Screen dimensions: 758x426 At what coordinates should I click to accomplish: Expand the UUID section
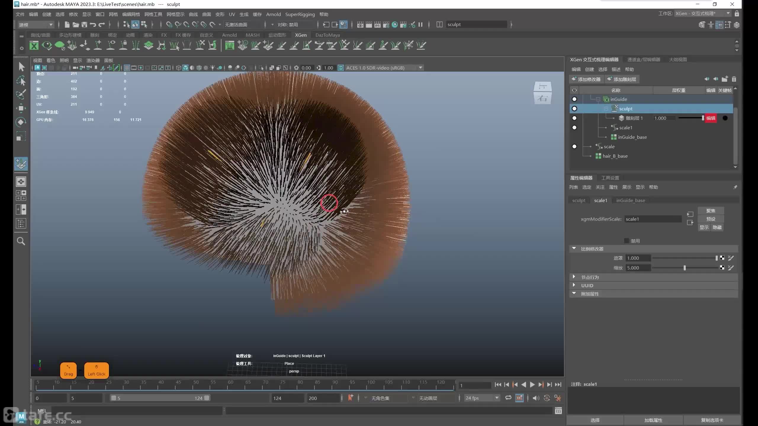574,285
